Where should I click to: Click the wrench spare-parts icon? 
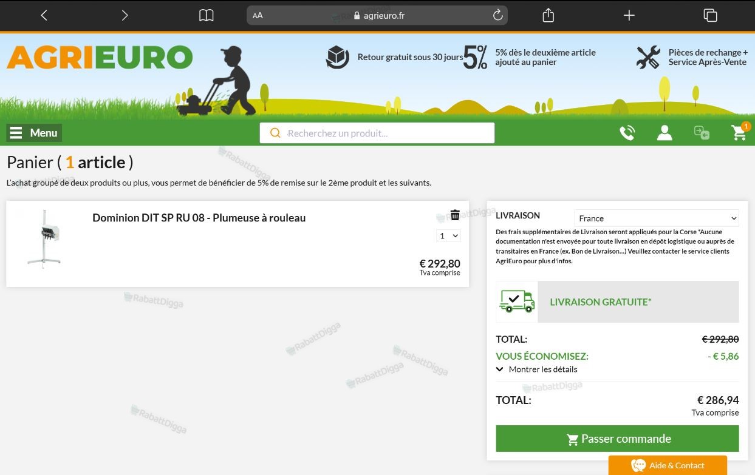point(648,57)
